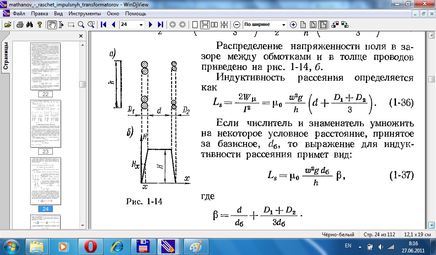Image resolution: width=436 pixels, height=255 pixels.
Task: Expand the 'По ширине' zoom dropdown
Action: [x=284, y=25]
